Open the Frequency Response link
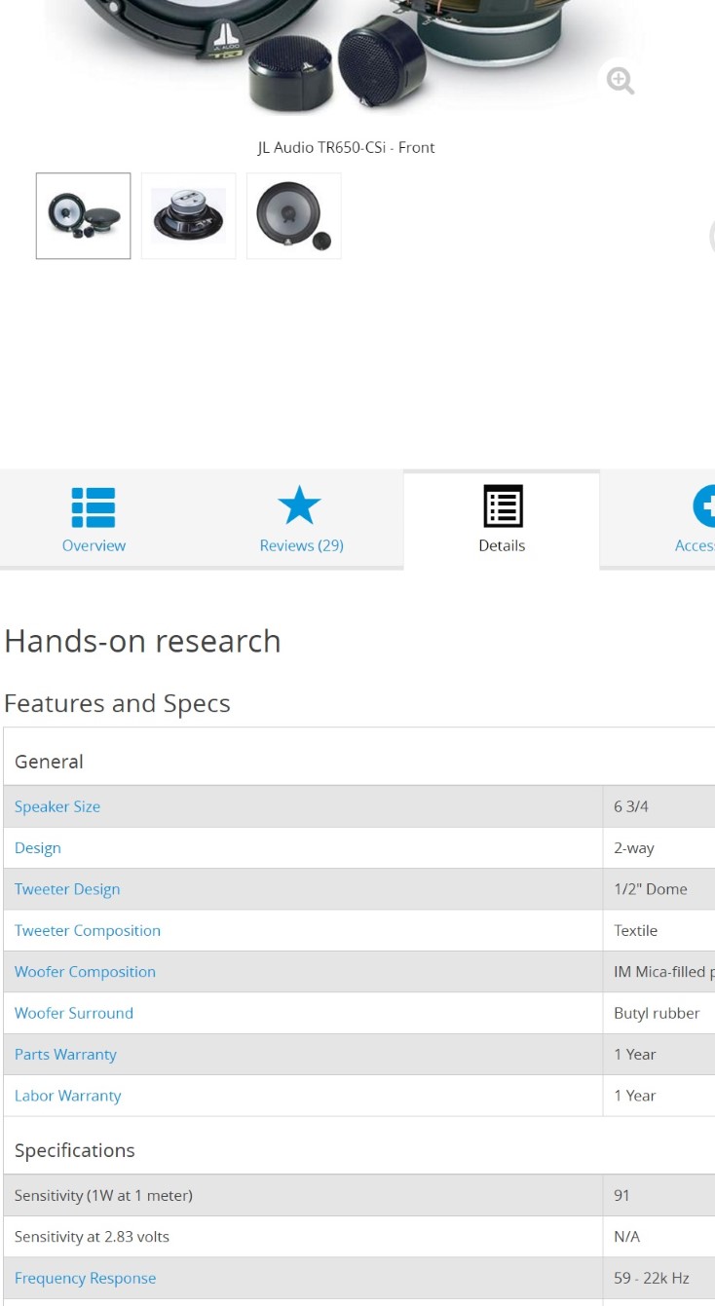Viewport: 715px width, 1306px height. 85,1278
